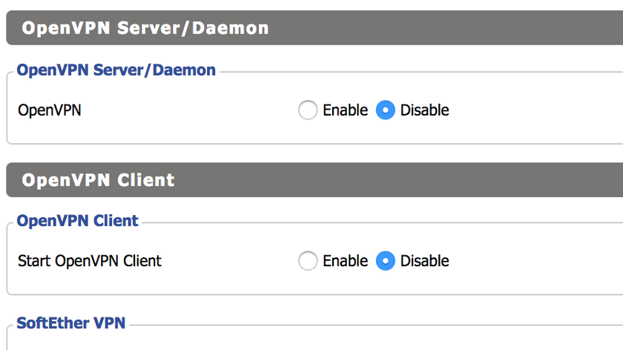
Task: Click the SoftEther VPN section title
Action: (71, 323)
